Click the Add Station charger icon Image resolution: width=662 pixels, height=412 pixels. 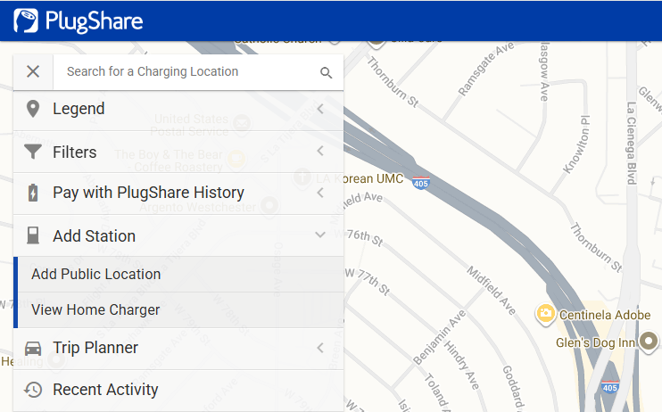point(33,236)
